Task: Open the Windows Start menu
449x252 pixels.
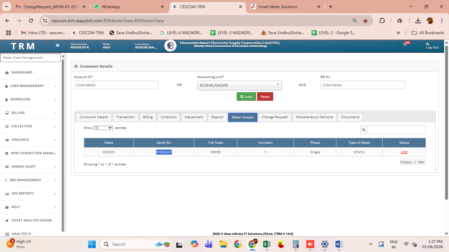Action: click(x=92, y=244)
